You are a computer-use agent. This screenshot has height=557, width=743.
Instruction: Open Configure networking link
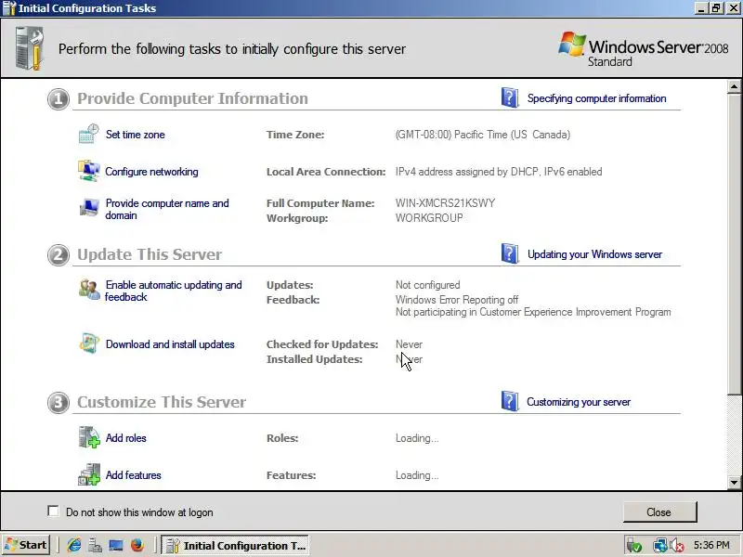pos(151,172)
